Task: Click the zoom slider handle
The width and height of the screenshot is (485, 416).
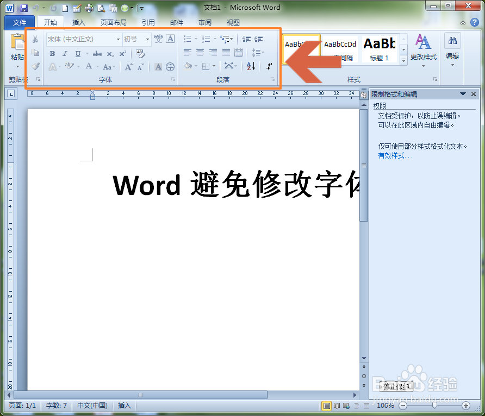Action: 434,406
